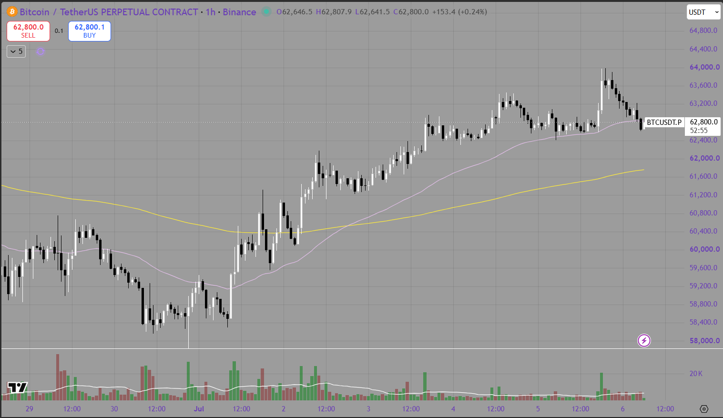Click the purple loading circle beside indicator count
Viewport: 723px width, 418px height.
coord(41,51)
